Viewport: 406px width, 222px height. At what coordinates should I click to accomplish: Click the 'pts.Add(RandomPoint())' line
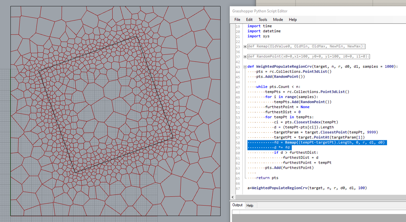pyautogui.click(x=281, y=77)
